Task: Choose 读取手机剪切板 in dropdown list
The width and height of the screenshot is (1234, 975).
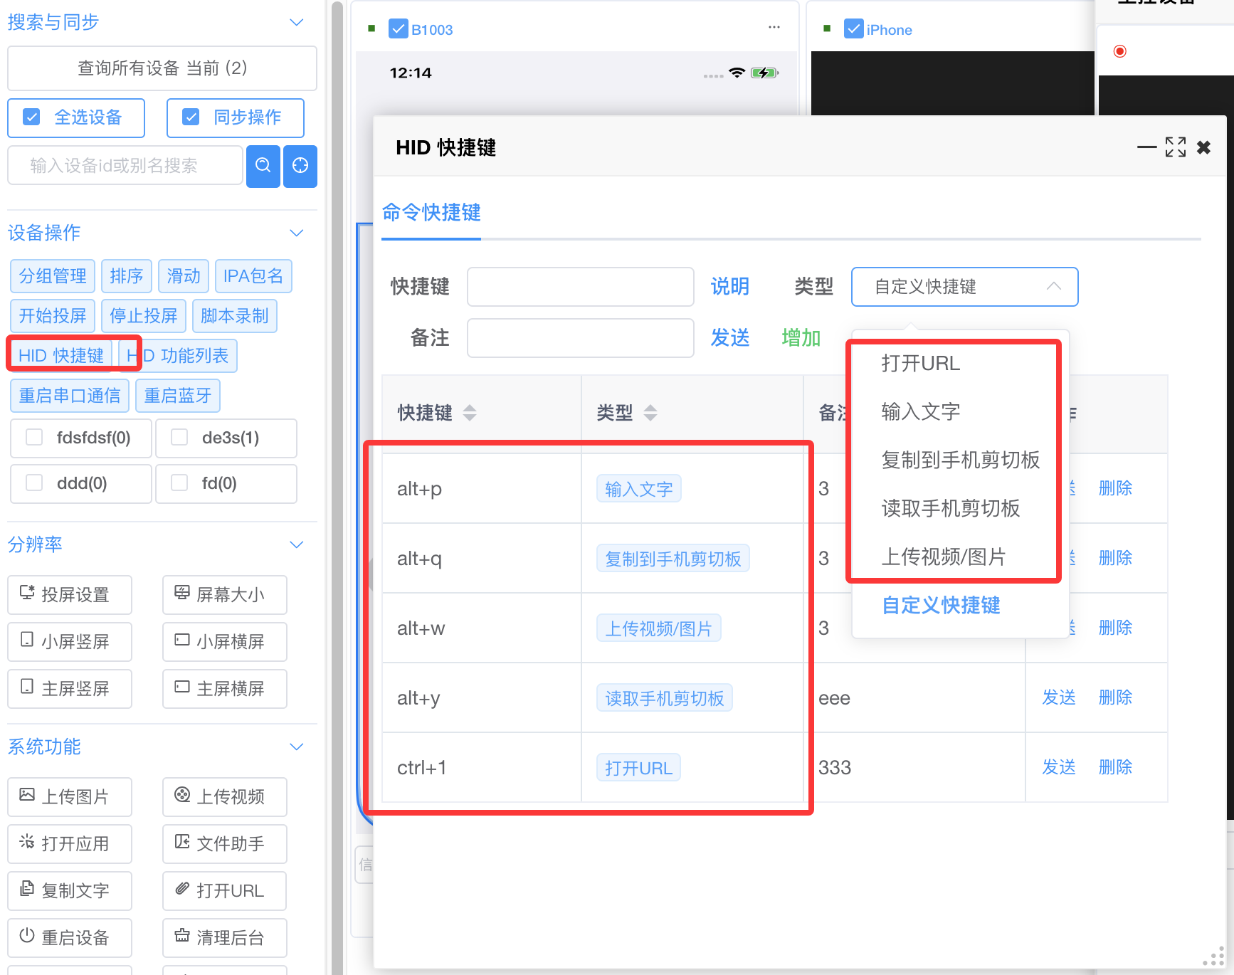Action: click(x=950, y=508)
